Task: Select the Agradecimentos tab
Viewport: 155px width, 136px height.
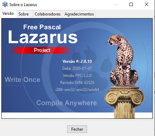Action: [x=79, y=14]
